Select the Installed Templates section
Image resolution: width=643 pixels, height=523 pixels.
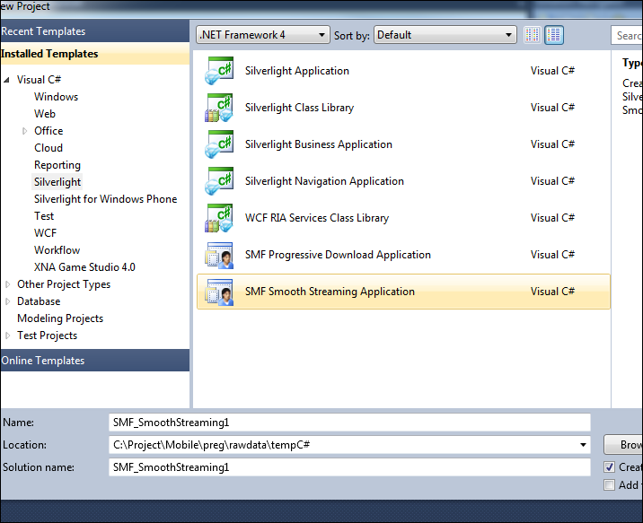[94, 54]
